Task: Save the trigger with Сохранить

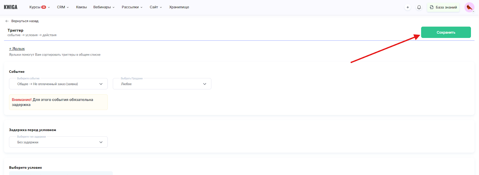Action: click(446, 32)
